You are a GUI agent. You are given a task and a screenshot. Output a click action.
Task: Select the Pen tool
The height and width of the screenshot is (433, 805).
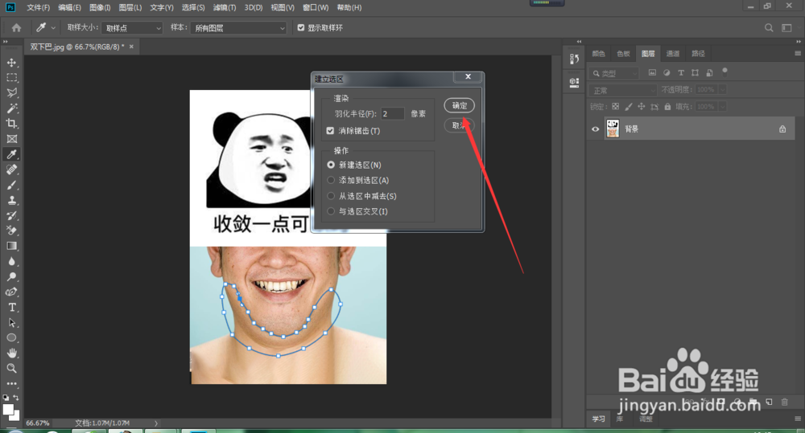(x=12, y=292)
